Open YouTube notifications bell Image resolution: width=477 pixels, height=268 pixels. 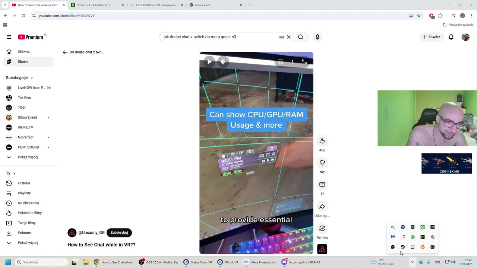point(451,37)
